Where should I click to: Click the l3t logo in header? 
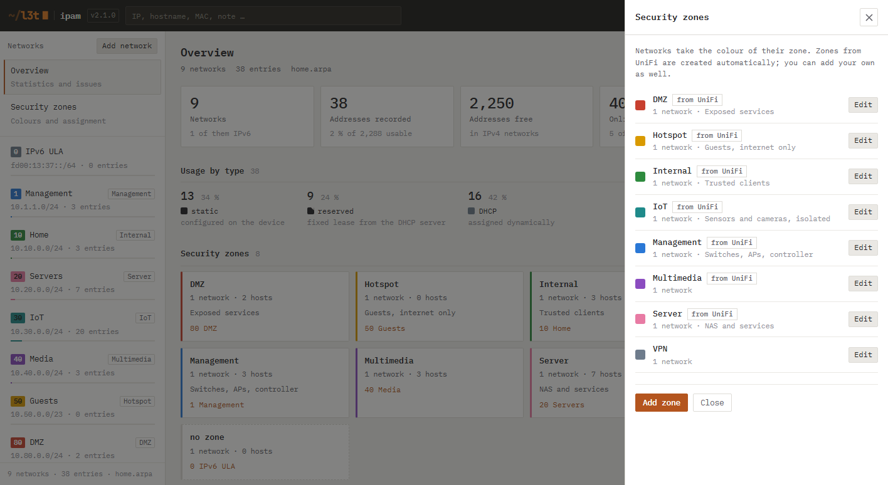pos(28,15)
